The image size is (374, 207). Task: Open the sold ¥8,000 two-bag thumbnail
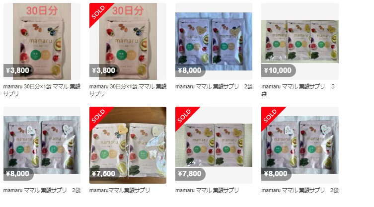(300, 145)
